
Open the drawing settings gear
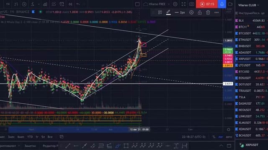pos(191,12)
